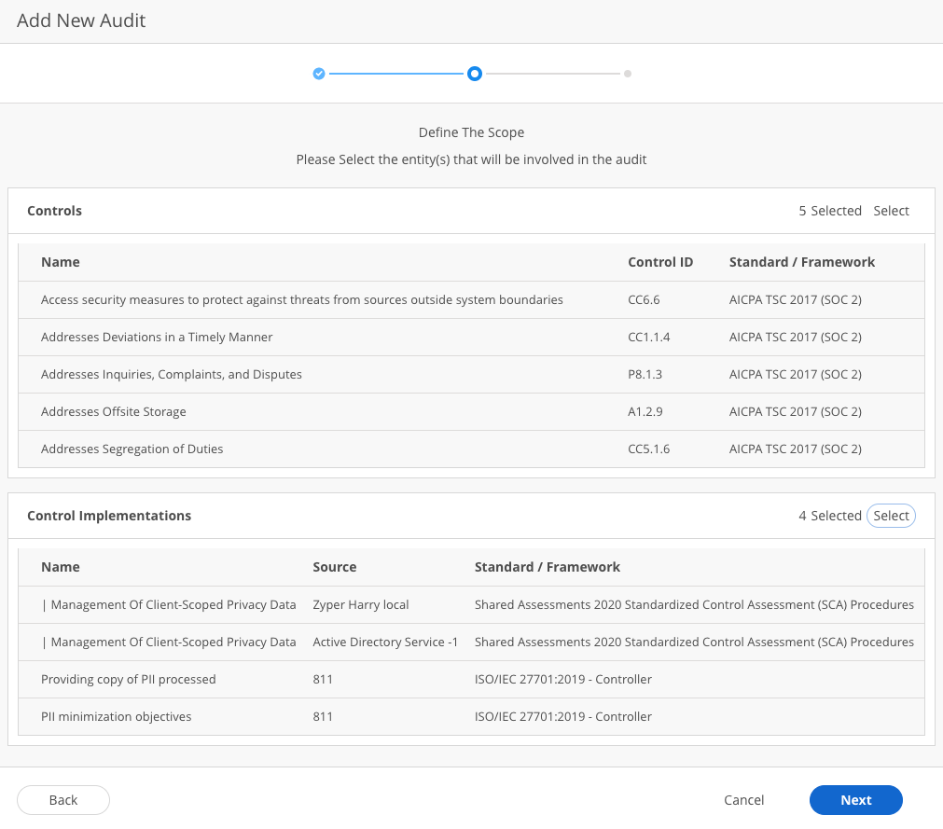Select Providing copy of PII processed row
943x829 pixels.
(x=471, y=680)
